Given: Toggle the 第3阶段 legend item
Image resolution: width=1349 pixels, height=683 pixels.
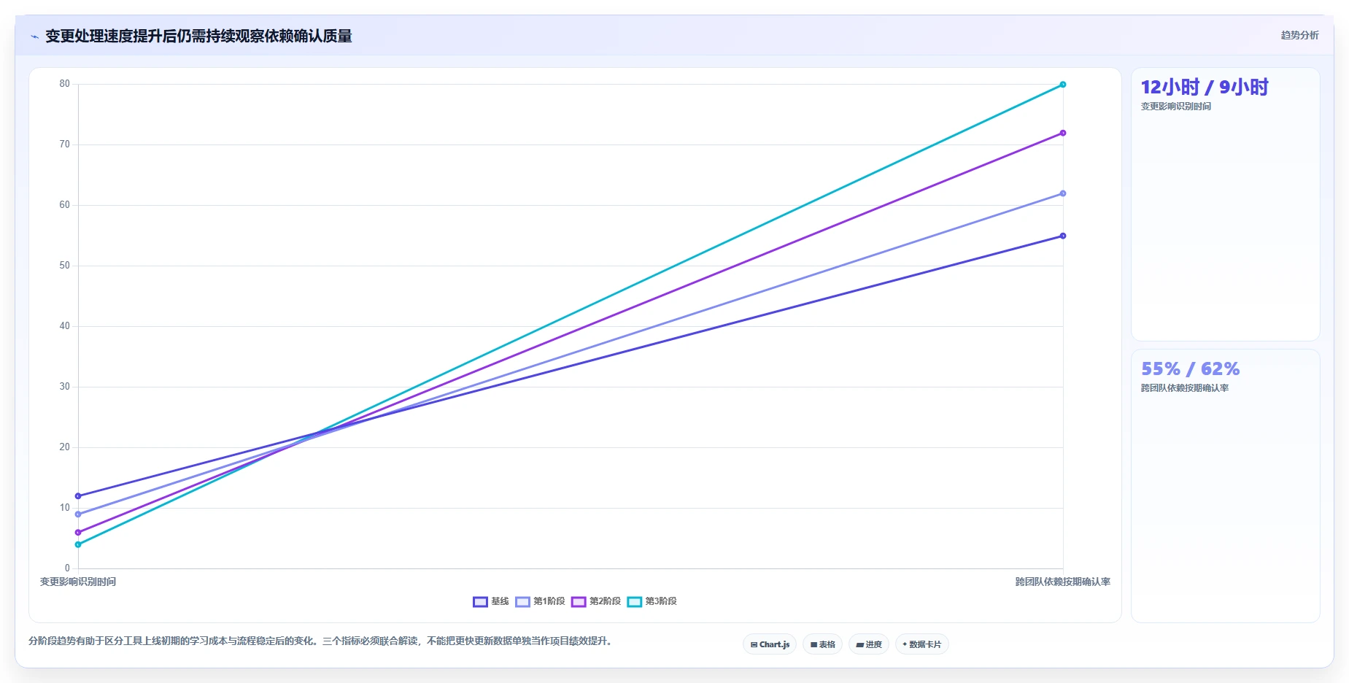Looking at the screenshot, I should [652, 601].
